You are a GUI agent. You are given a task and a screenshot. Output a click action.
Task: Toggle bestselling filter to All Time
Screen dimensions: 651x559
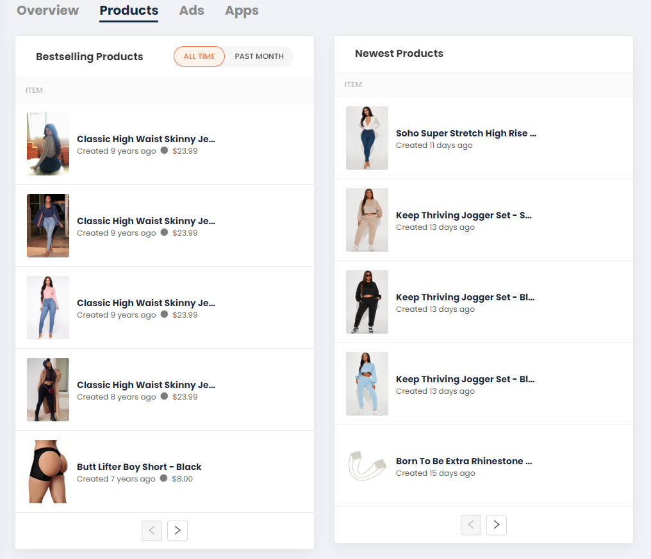[199, 56]
